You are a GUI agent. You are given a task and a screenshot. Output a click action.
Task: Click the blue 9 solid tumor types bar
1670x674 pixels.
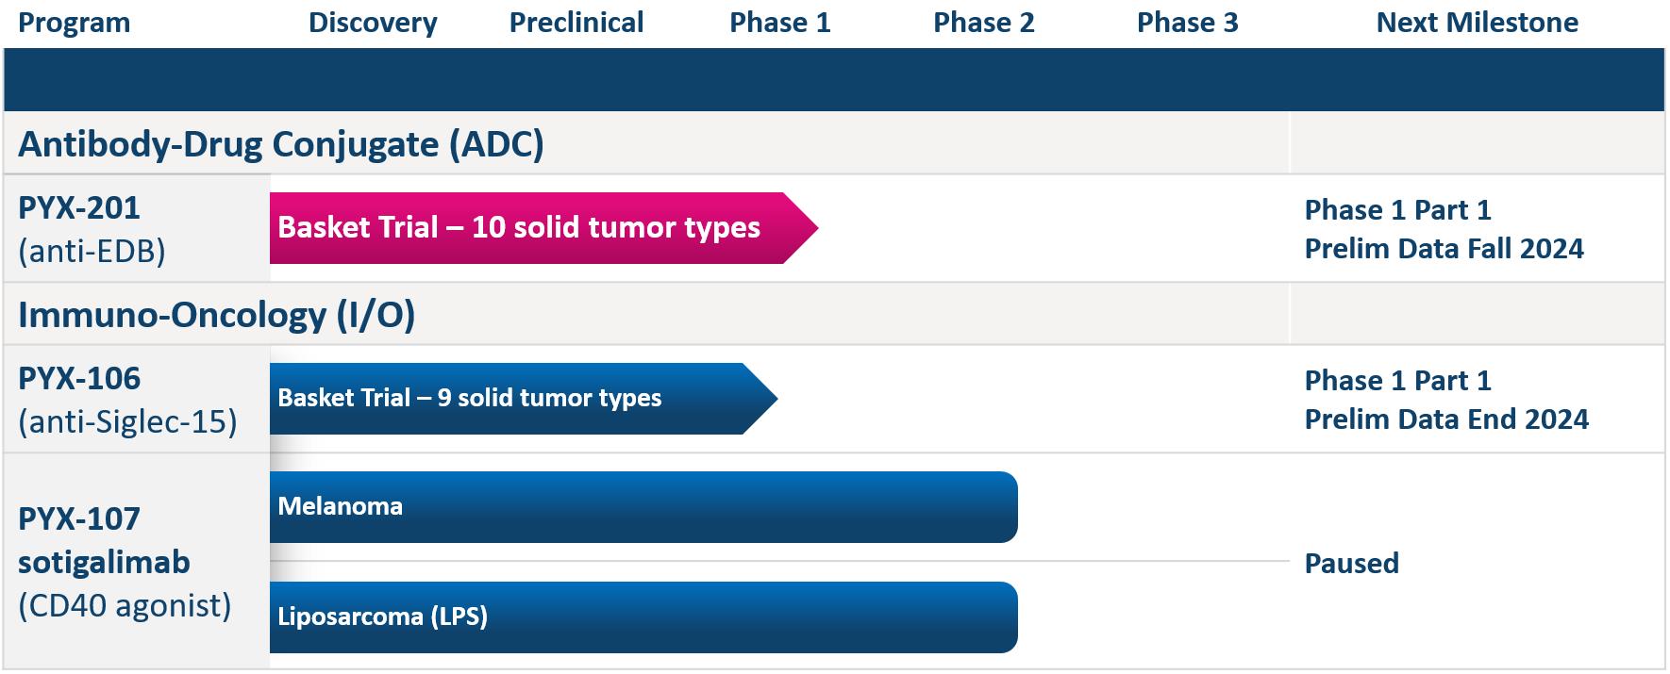point(509,399)
